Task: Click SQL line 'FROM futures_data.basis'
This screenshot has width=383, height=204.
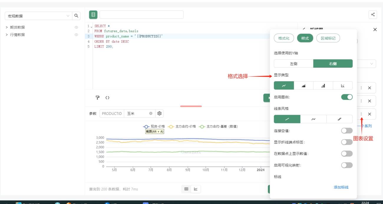Action: point(116,31)
